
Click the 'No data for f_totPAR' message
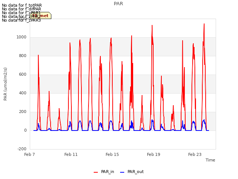[22, 5]
